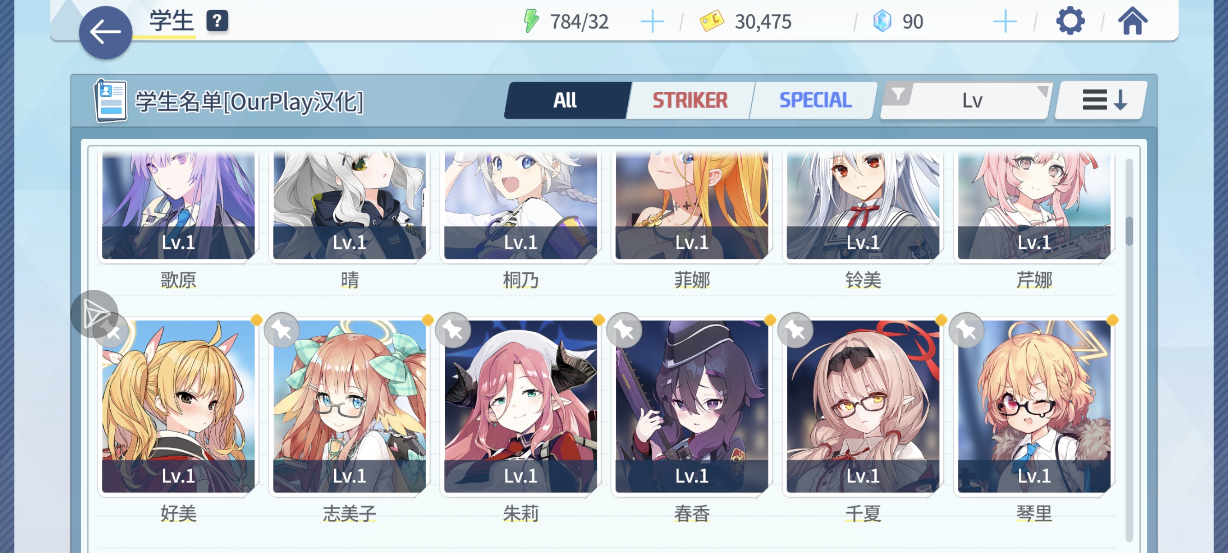Select the STRIKER tab
This screenshot has height=553, width=1228.
click(x=690, y=100)
